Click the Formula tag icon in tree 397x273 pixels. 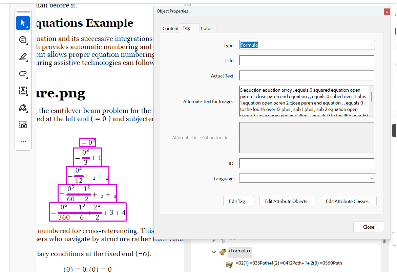[223, 252]
